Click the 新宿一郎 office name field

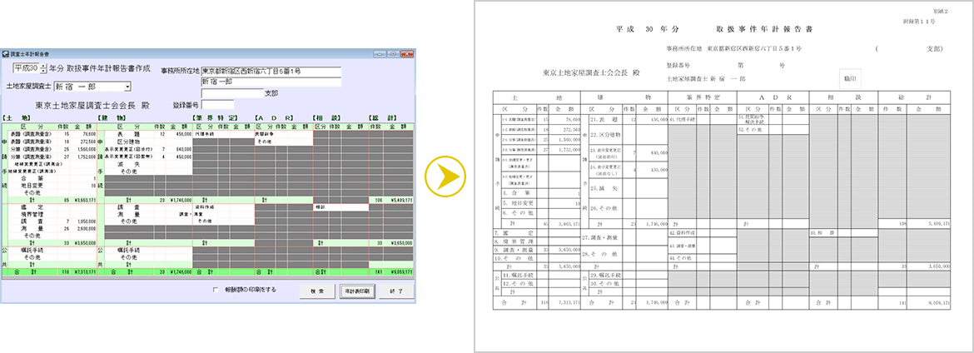tap(270, 82)
